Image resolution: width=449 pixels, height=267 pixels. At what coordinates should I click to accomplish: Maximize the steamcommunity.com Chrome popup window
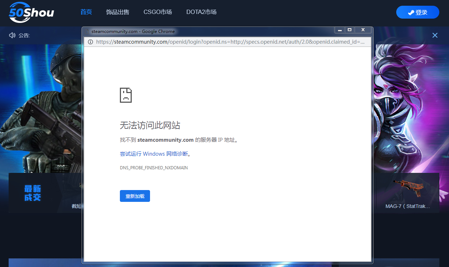(x=350, y=30)
